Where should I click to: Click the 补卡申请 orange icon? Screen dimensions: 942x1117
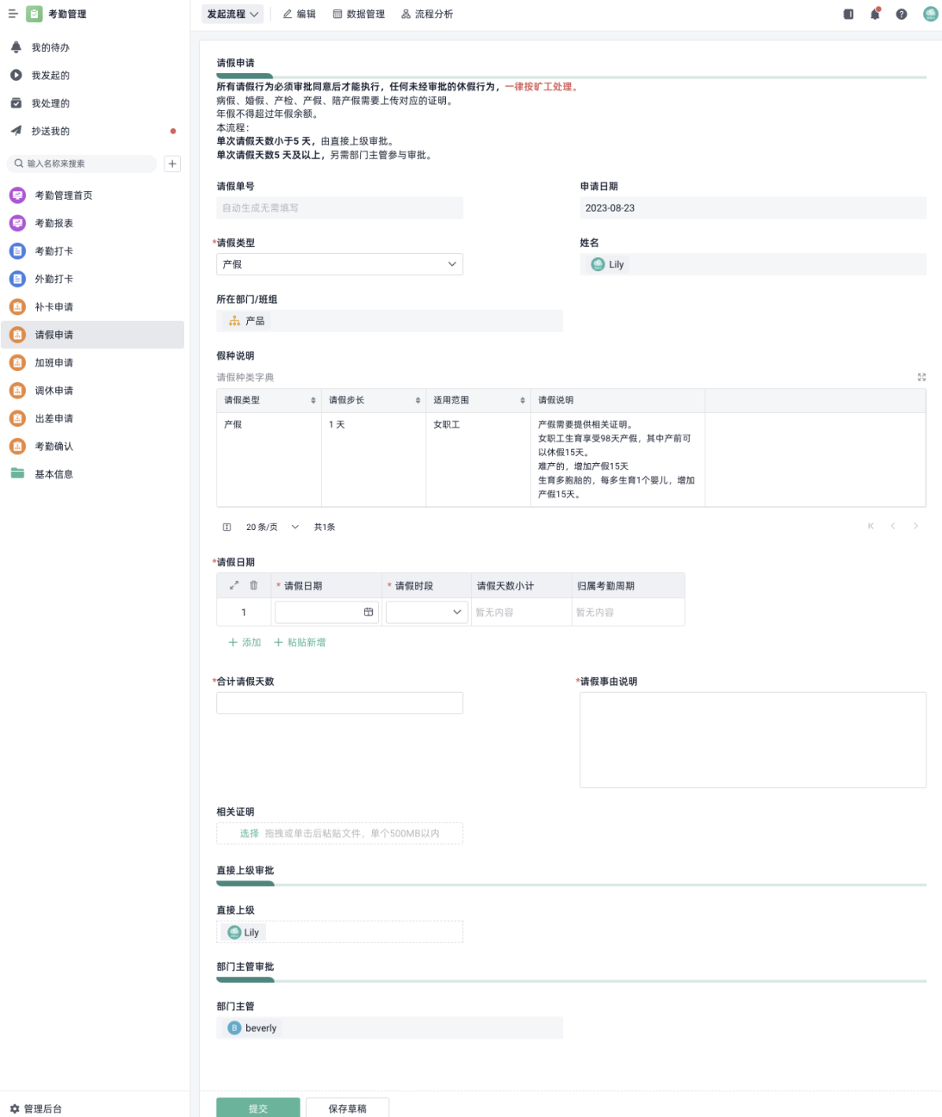pyautogui.click(x=17, y=307)
